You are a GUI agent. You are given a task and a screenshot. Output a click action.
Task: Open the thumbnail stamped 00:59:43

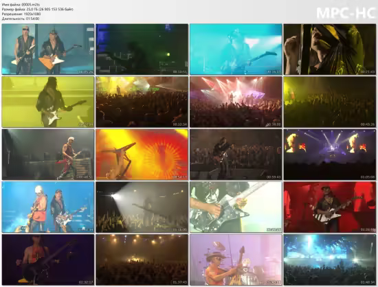tap(236, 154)
